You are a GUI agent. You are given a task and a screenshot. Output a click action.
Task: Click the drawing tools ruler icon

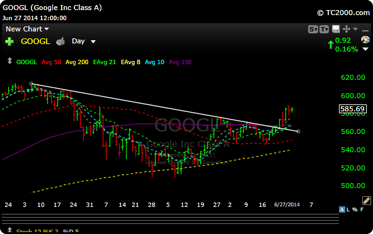[366, 201]
